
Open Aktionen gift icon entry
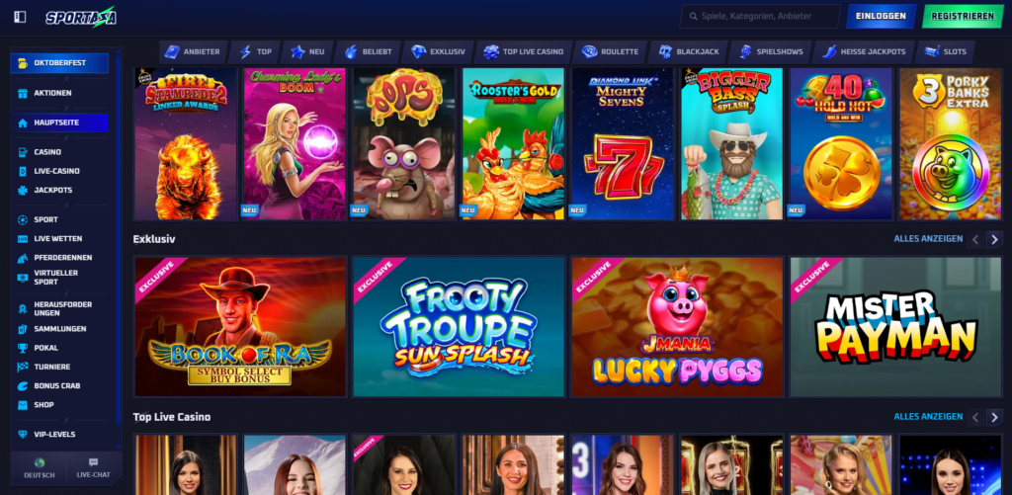click(59, 93)
